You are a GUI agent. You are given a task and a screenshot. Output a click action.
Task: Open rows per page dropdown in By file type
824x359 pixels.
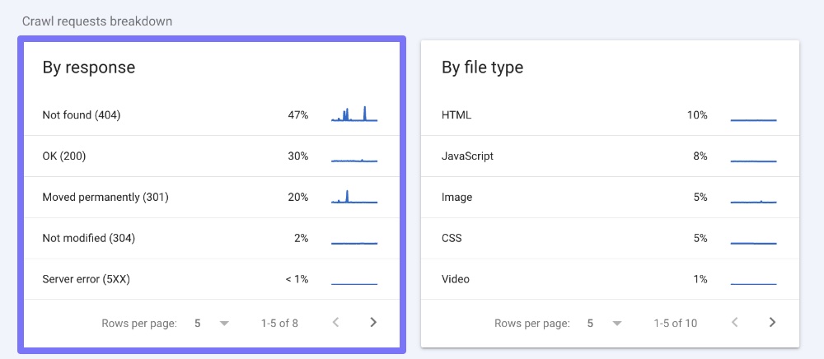click(x=605, y=324)
